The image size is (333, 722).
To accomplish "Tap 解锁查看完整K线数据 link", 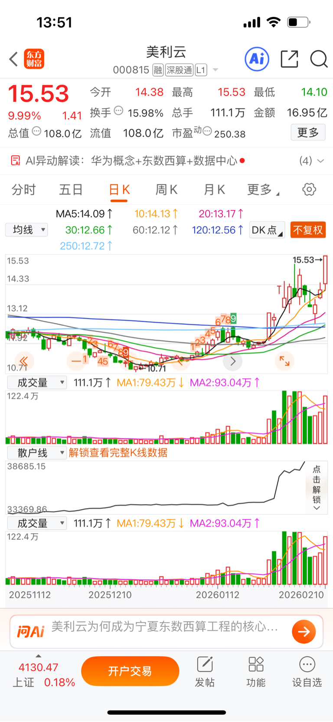I will pos(118,453).
